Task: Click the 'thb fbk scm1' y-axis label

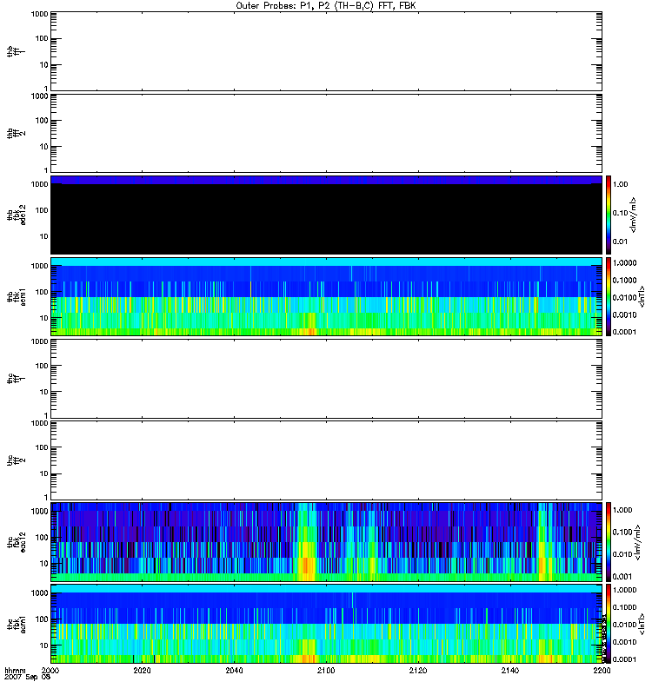Action: point(16,297)
